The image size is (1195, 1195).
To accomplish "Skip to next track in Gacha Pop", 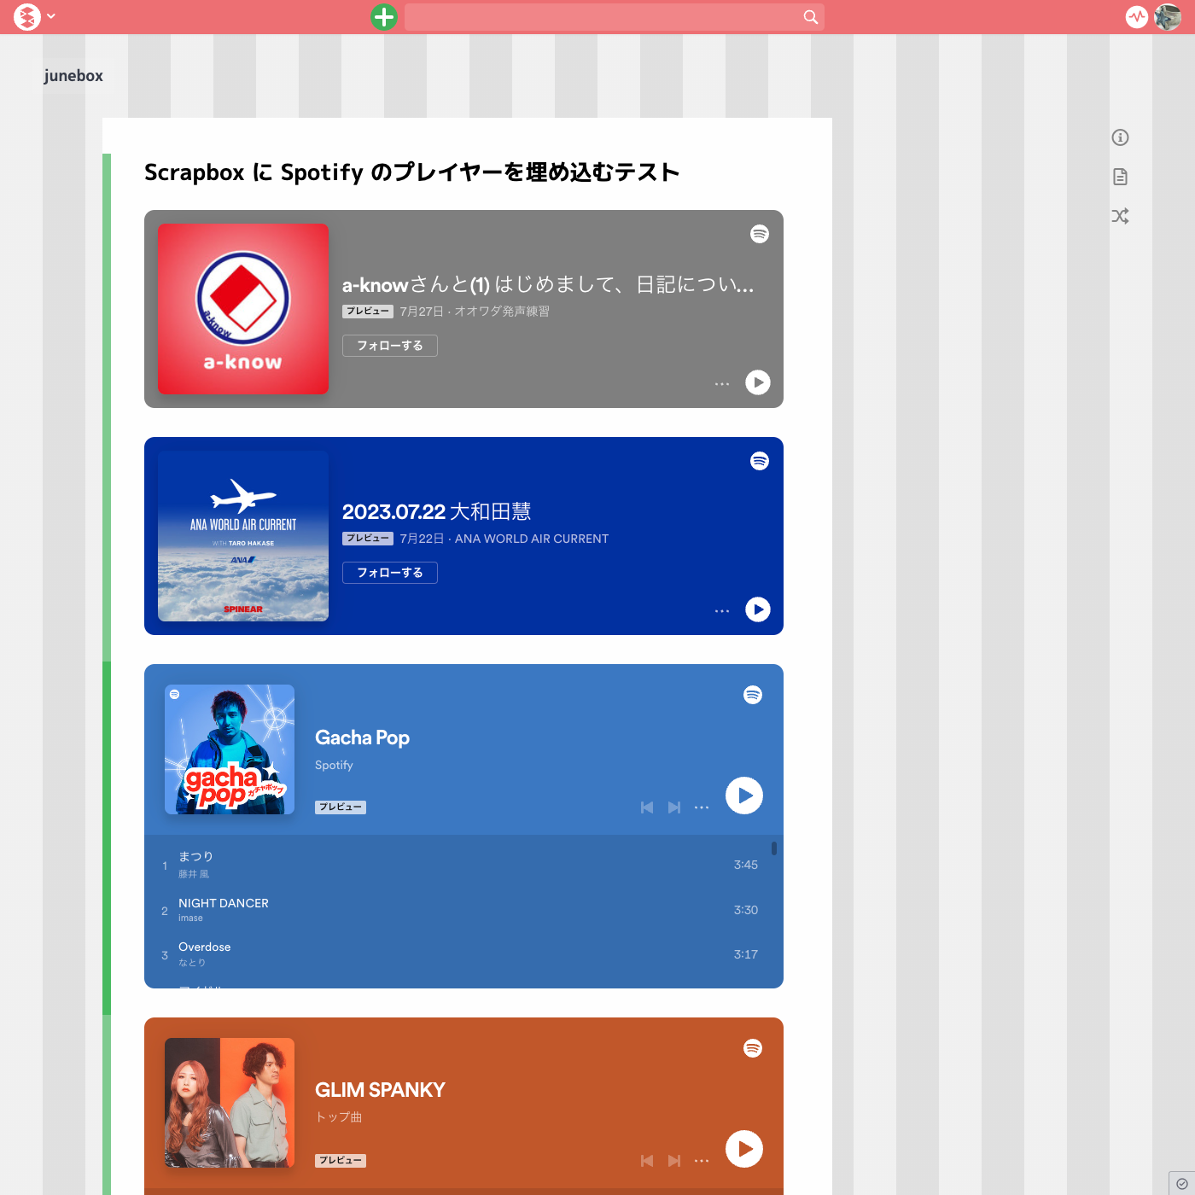I will pos(674,807).
